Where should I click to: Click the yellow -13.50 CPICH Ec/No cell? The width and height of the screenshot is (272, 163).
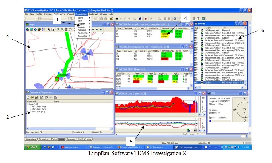point(165,34)
